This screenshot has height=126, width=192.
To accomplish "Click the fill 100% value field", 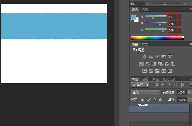I will [182, 100].
